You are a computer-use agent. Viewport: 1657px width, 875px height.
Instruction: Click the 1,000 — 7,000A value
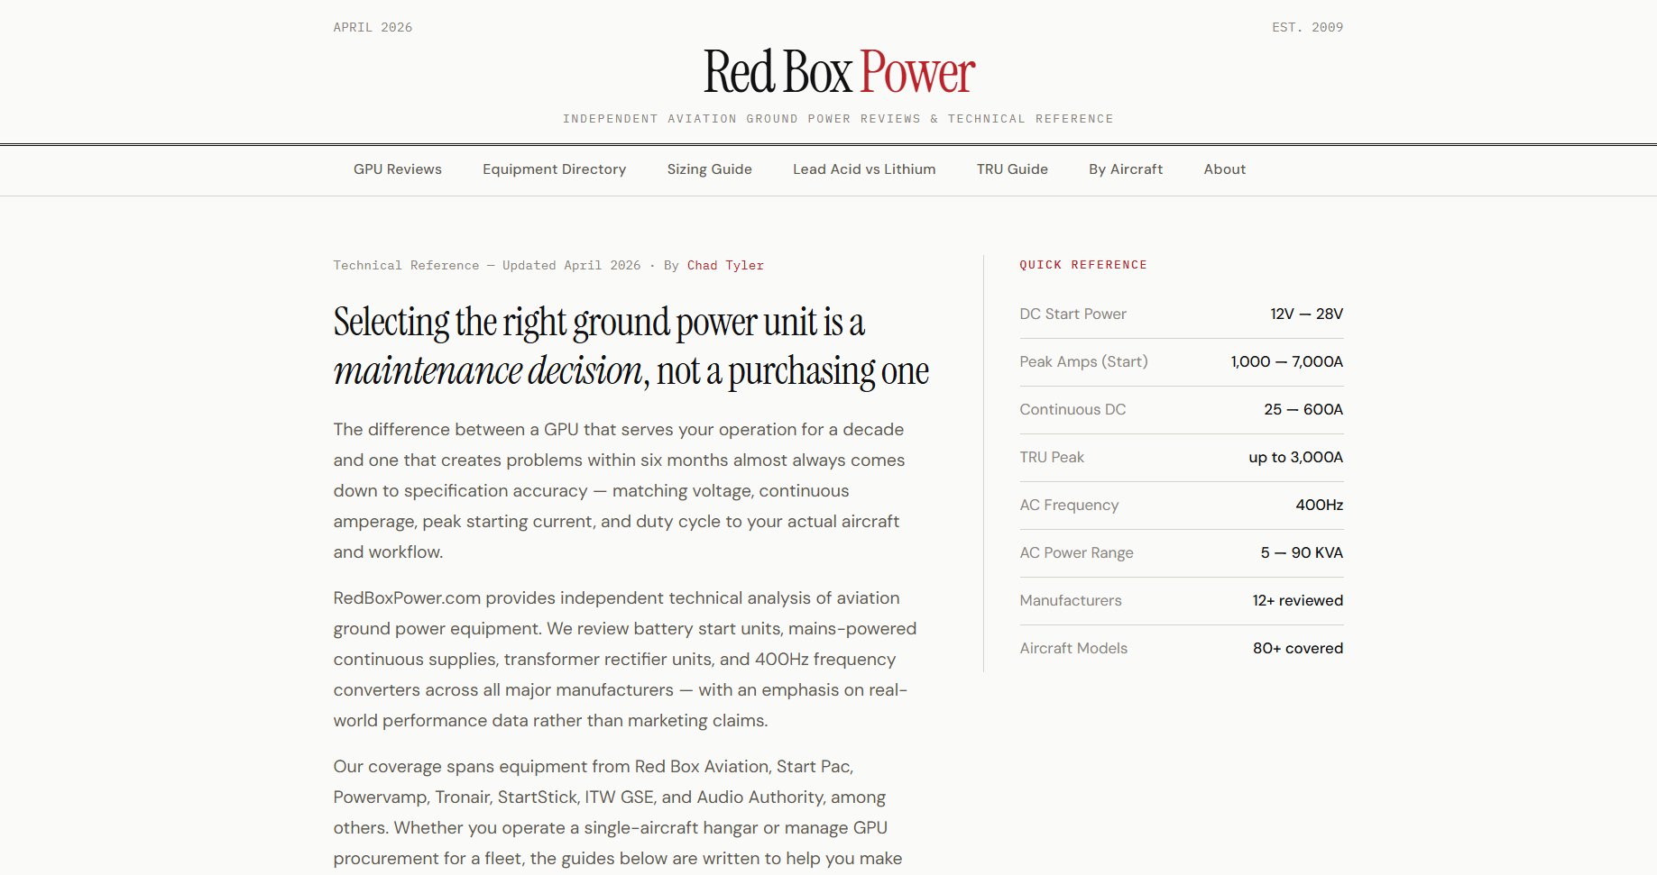pyautogui.click(x=1286, y=361)
